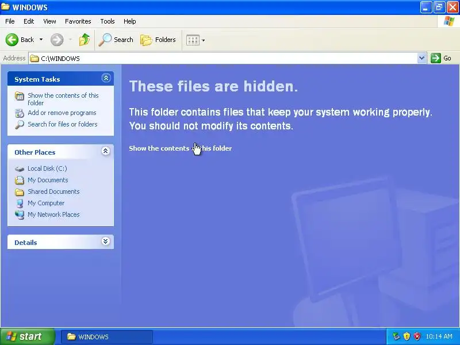Click the My Network Places globe icon
The height and width of the screenshot is (345, 460).
[x=20, y=214]
